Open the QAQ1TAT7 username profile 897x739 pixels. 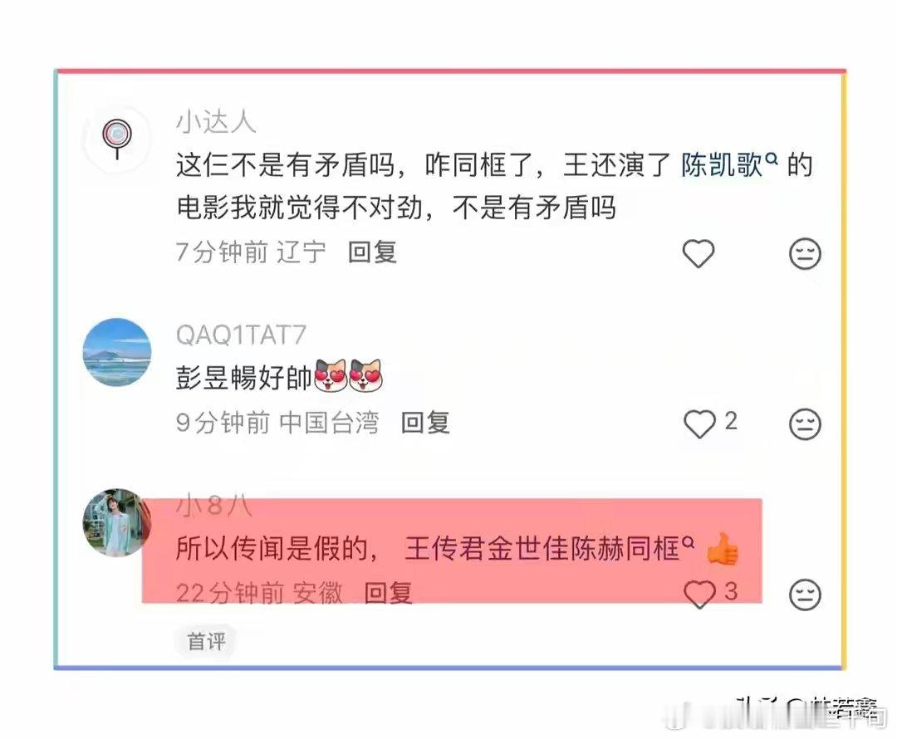point(242,335)
